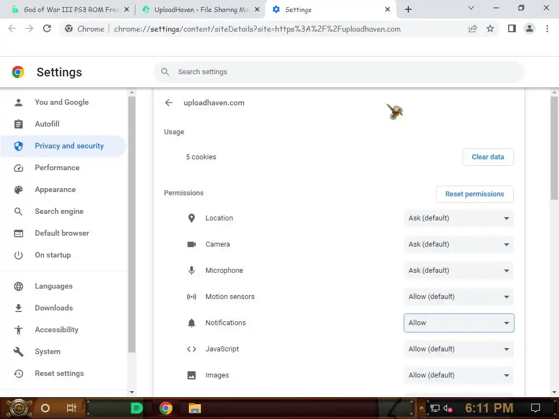Open the Microphone permission dropdown
The image size is (559, 419).
pos(459,271)
